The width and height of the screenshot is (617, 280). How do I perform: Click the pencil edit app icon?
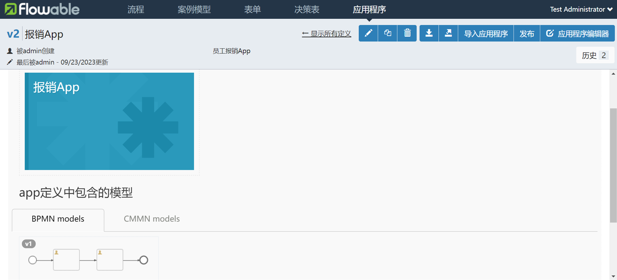click(368, 33)
